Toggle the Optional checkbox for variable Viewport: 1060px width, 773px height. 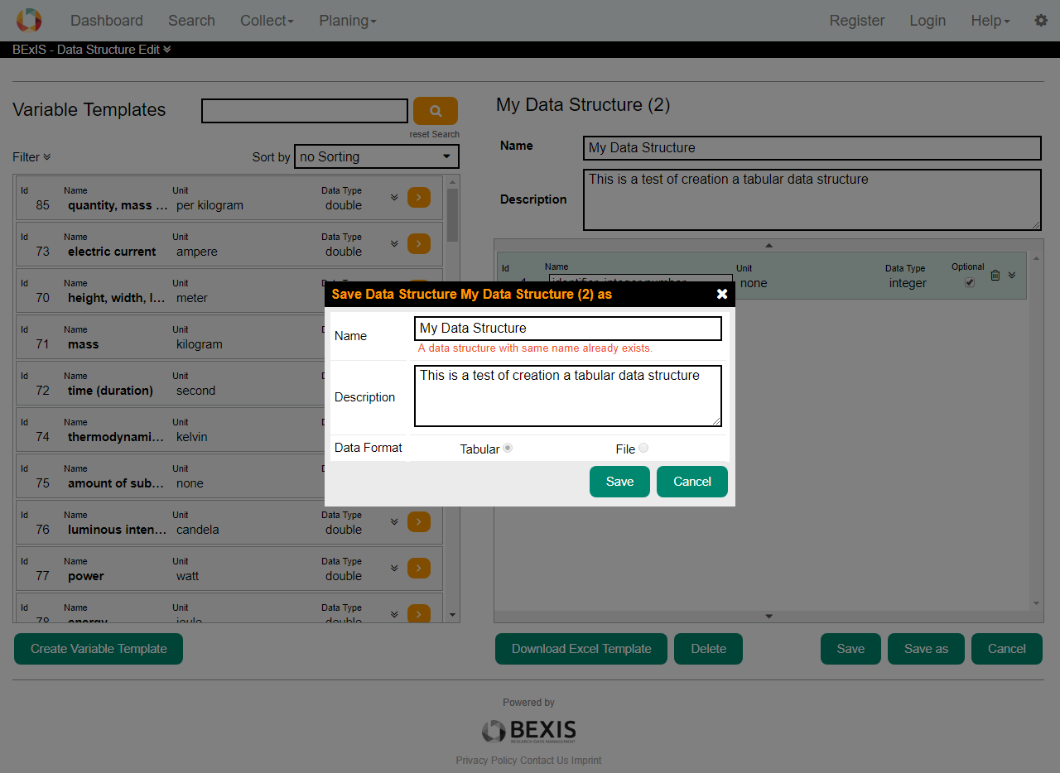(970, 282)
